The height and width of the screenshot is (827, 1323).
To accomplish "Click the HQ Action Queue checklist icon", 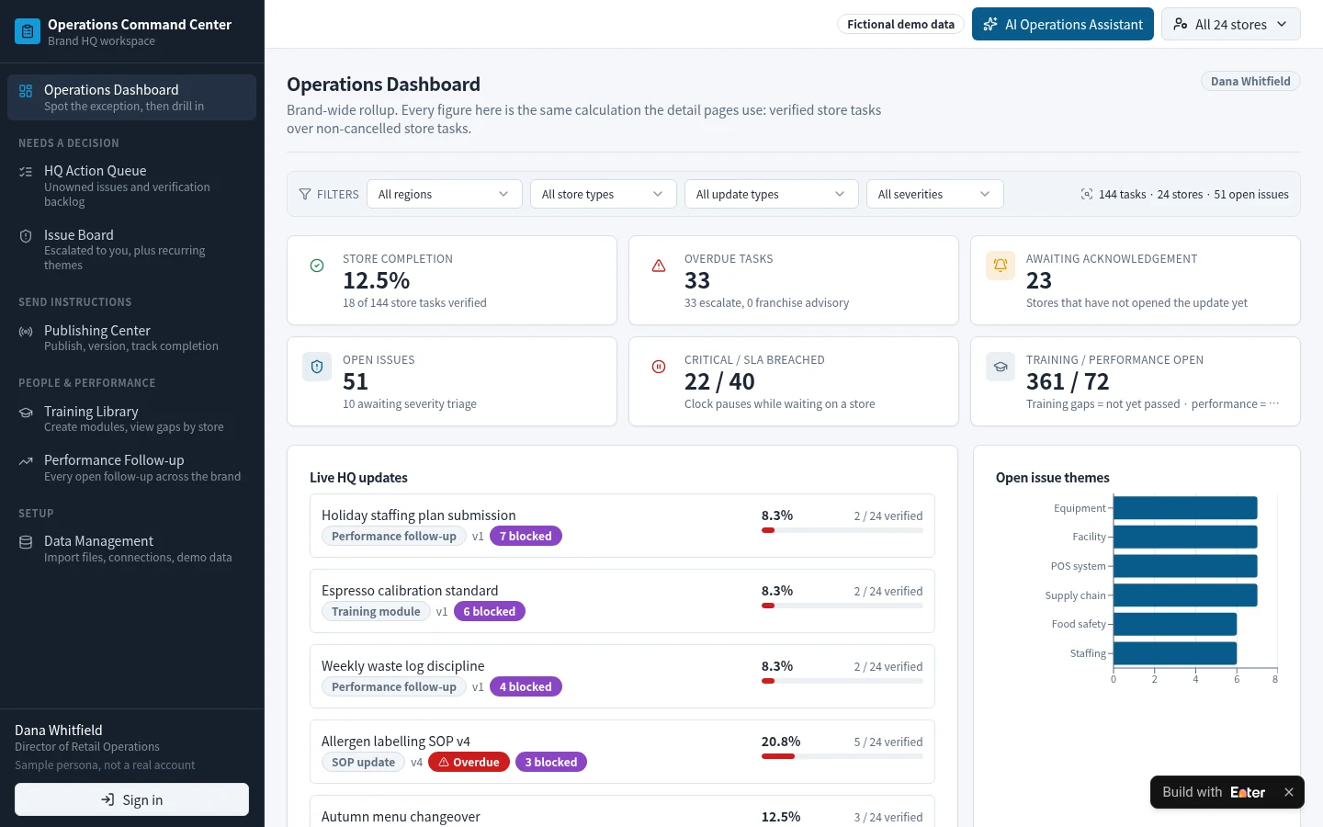I will [26, 171].
